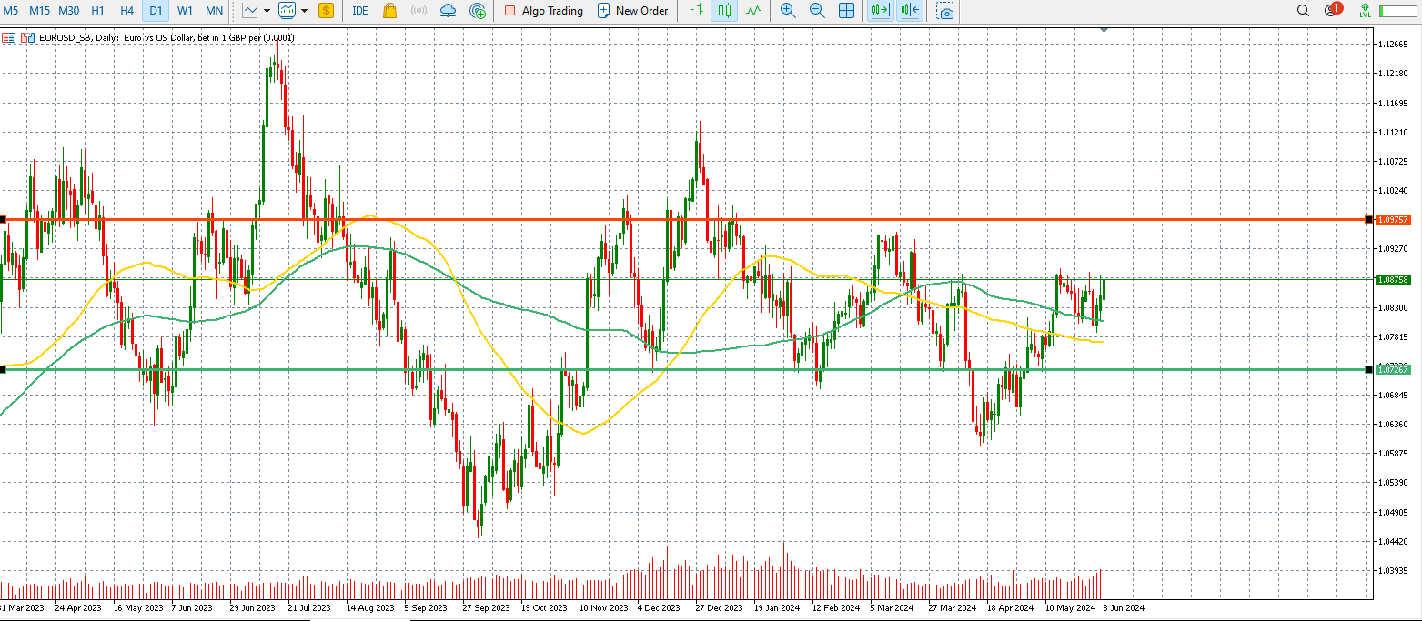Select the H4 timeframe
The width and height of the screenshot is (1422, 621).
pos(127,11)
